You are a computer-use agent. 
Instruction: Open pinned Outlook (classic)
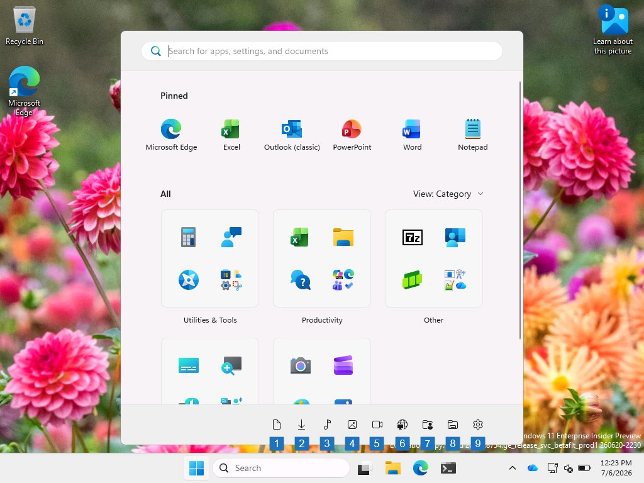(292, 135)
